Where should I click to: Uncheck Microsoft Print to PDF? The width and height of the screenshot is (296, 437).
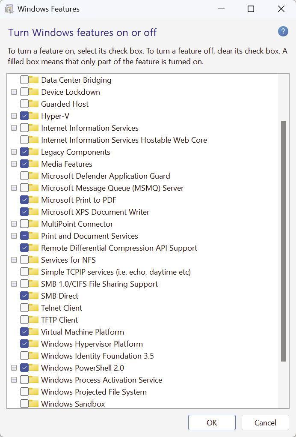click(x=24, y=200)
